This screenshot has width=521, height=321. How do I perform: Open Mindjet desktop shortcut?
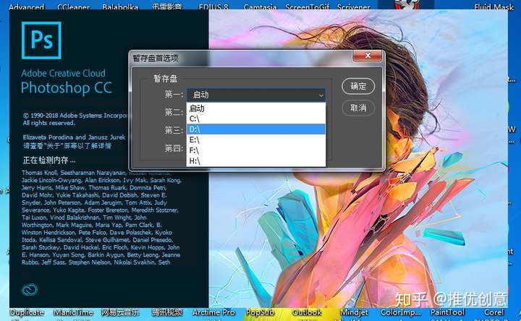pos(354,312)
